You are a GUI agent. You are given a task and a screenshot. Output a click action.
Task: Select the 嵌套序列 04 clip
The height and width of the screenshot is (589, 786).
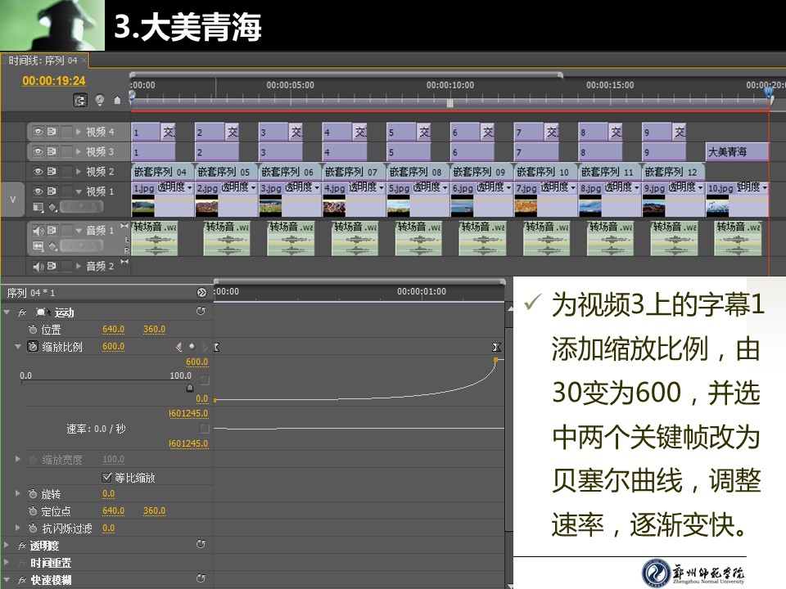click(162, 172)
